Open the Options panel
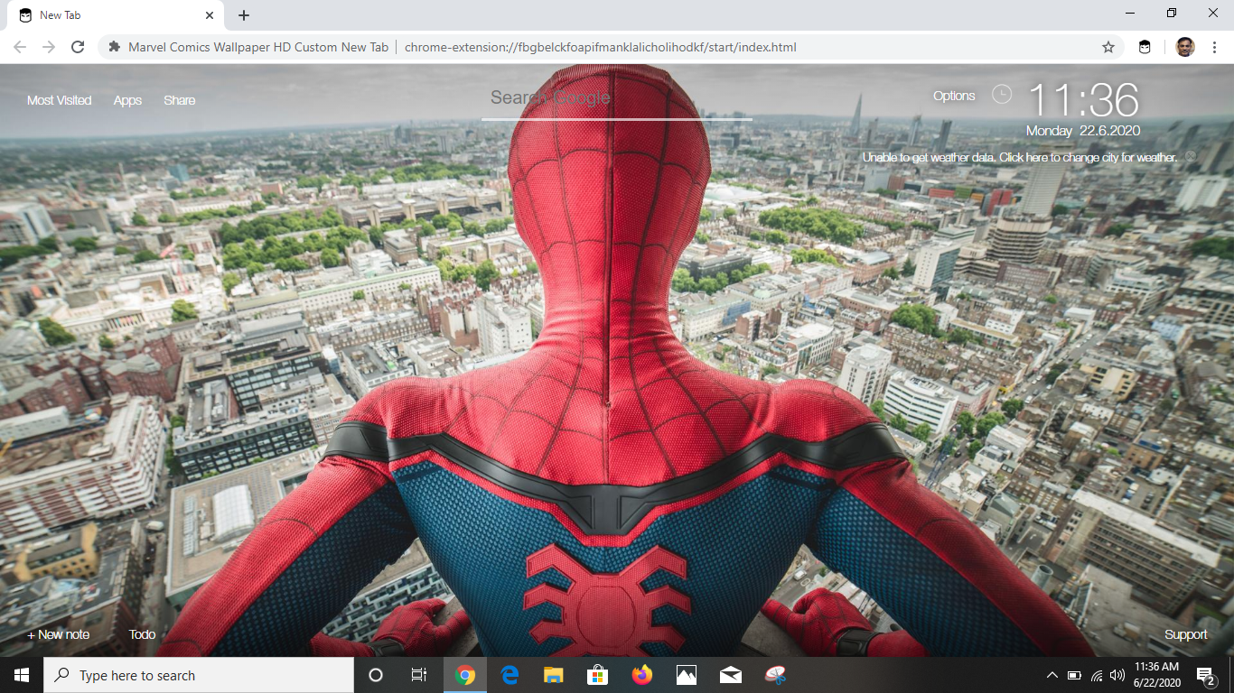1234x693 pixels. pyautogui.click(x=954, y=96)
